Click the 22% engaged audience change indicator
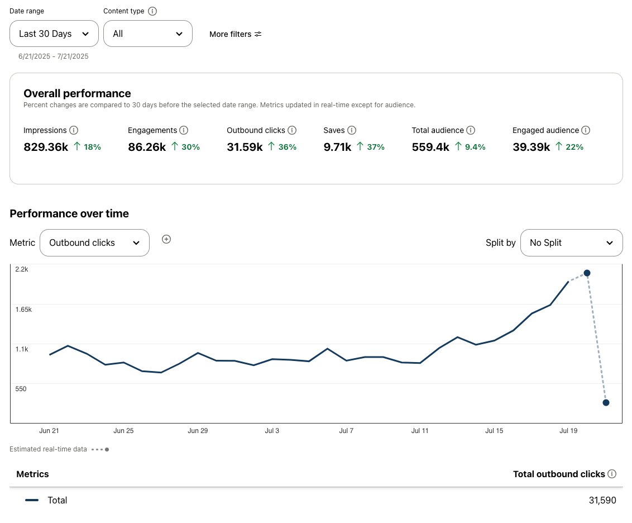The height and width of the screenshot is (523, 632). pyautogui.click(x=569, y=147)
